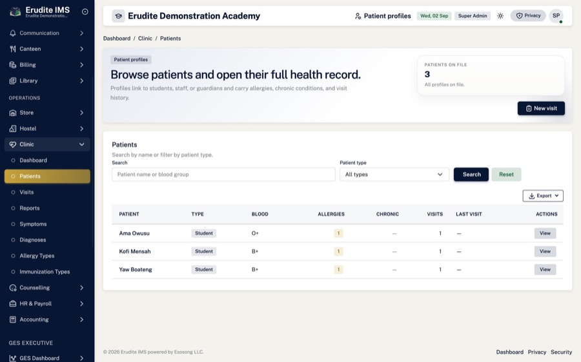
Task: Open the Patient type All types dropdown
Action: tap(394, 175)
